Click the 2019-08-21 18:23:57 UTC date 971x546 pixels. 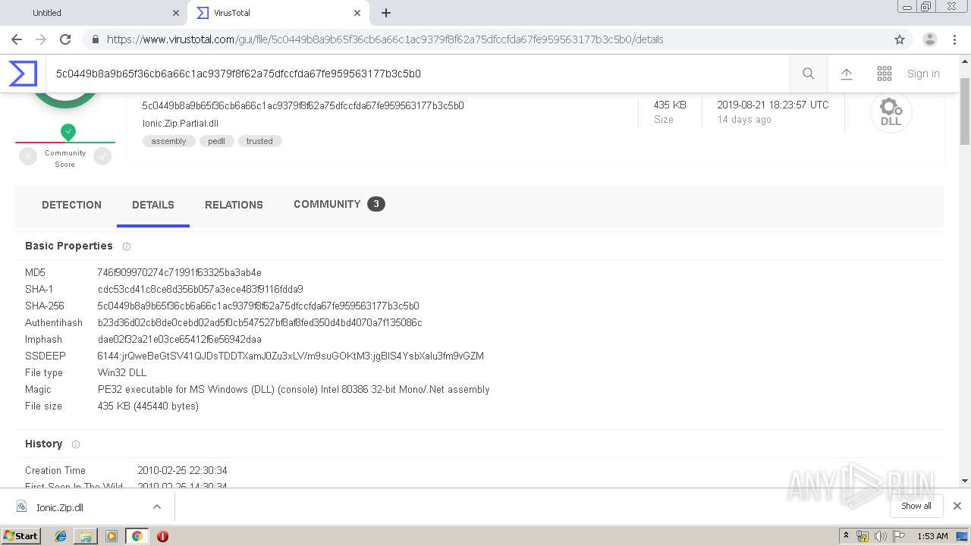pos(773,105)
